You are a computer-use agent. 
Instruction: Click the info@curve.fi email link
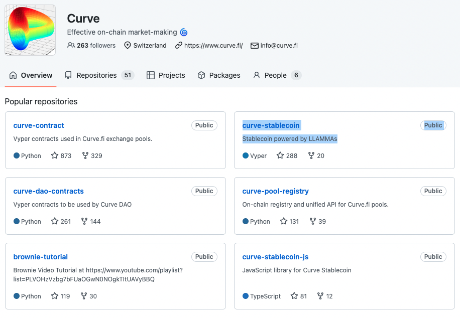tap(279, 46)
